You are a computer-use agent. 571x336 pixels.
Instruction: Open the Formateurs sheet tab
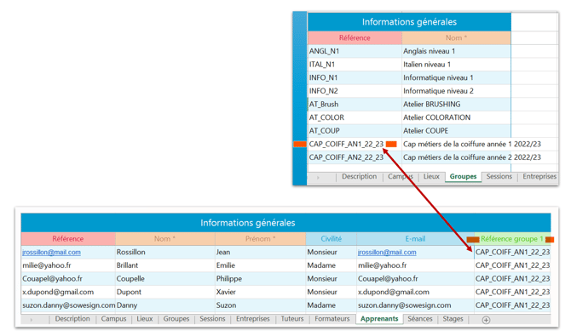332,319
